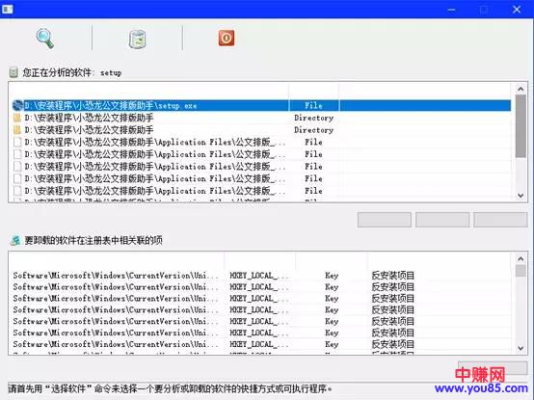Image resolution: width=534 pixels, height=400 pixels.
Task: Click the up arrow of the file list scrollbar
Action: coord(521,89)
